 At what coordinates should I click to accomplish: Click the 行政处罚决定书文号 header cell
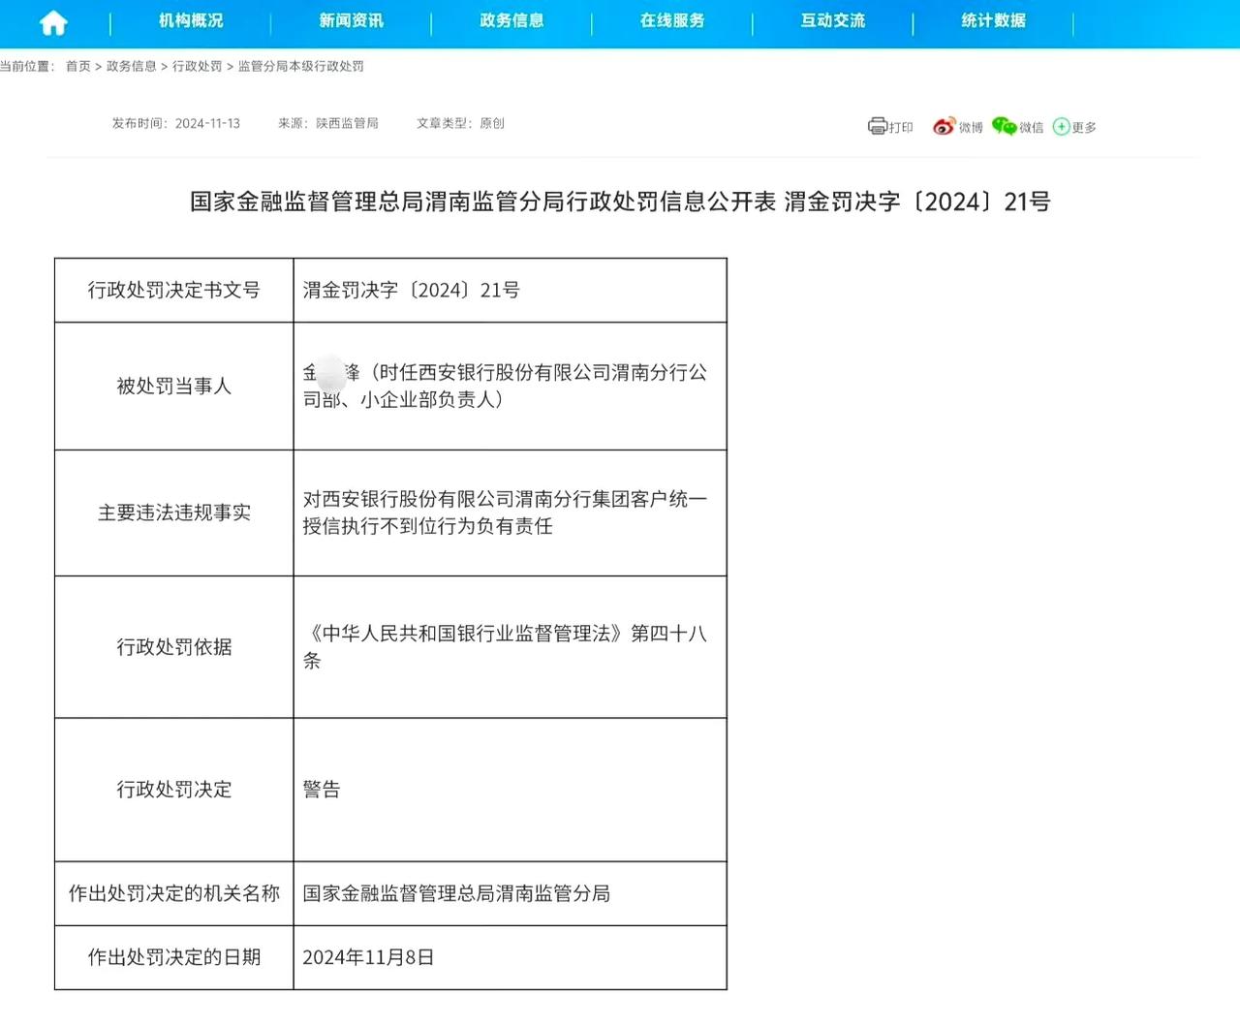coord(174,291)
